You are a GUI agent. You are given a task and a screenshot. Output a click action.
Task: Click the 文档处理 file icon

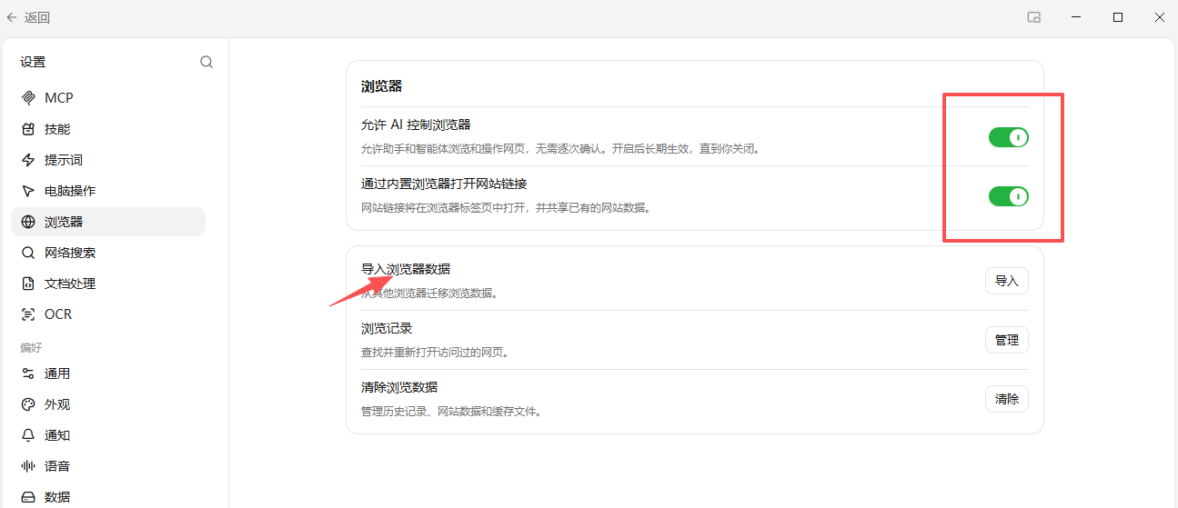click(28, 284)
